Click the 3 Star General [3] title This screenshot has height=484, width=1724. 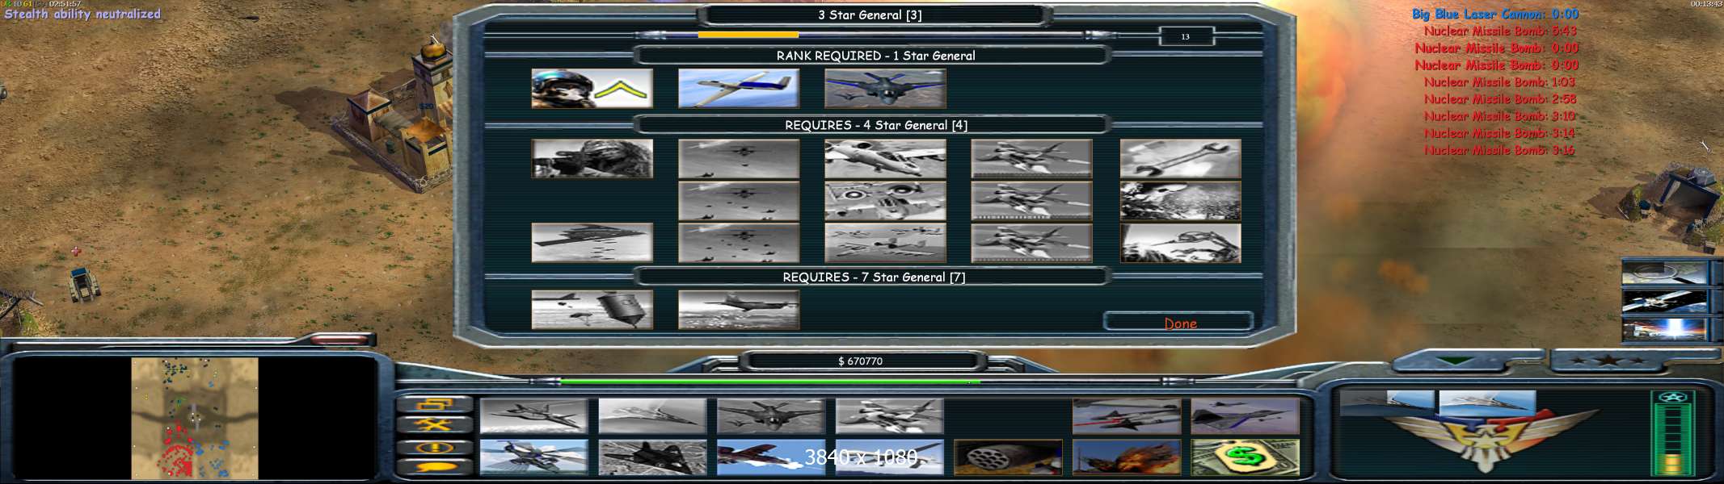[870, 15]
